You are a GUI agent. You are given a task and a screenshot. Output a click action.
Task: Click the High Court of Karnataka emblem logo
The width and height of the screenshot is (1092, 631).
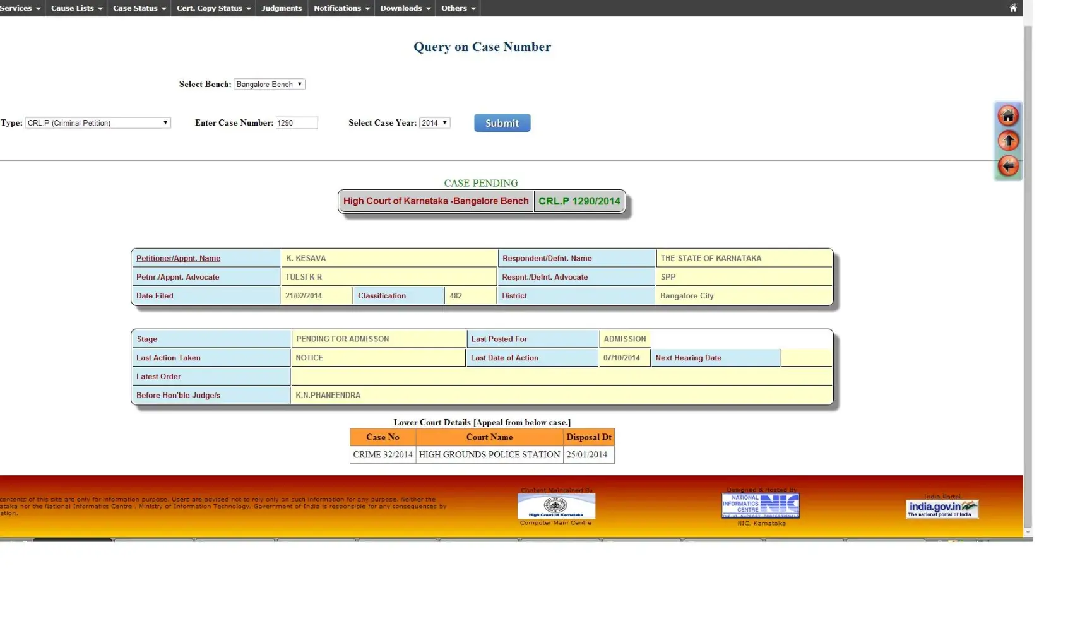click(555, 506)
